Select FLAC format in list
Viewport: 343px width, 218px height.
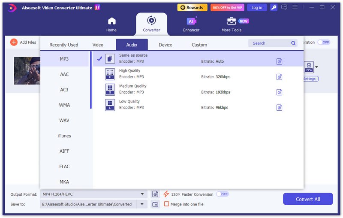point(64,167)
